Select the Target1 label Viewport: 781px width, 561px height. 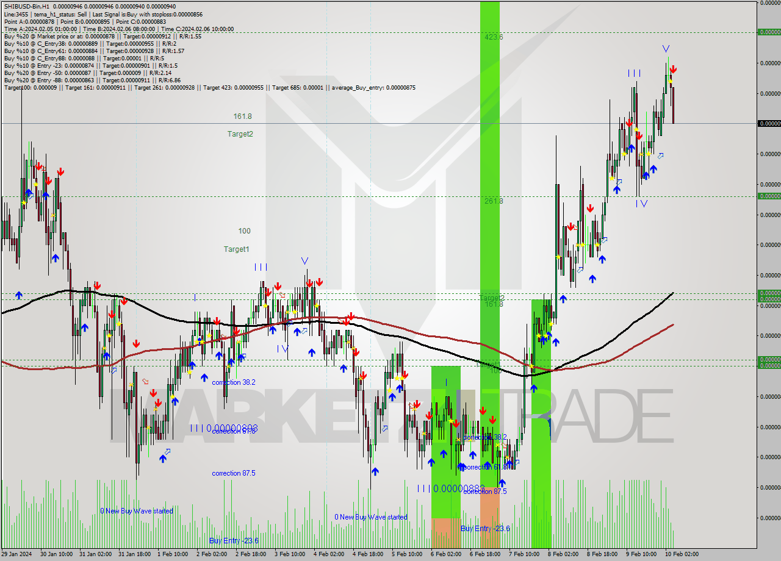[236, 249]
